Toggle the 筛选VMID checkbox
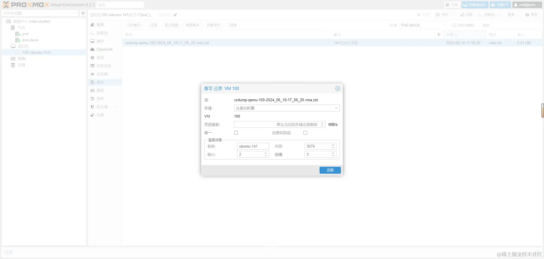The height and width of the screenshot is (259, 544). pyautogui.click(x=454, y=25)
